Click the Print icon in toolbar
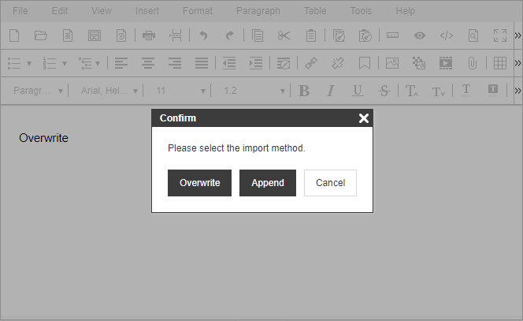Screen dimensions: 523x321 pos(149,35)
